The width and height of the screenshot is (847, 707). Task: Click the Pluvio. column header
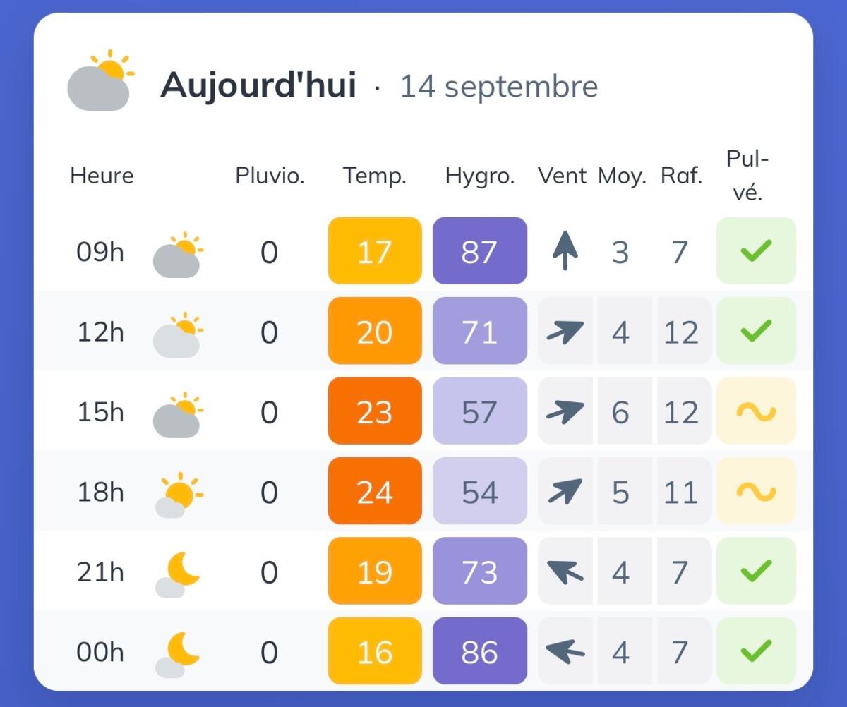[x=270, y=176]
